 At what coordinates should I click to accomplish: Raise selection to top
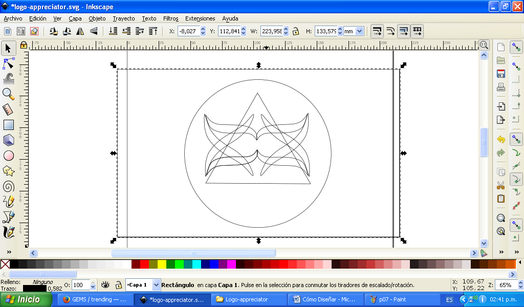click(x=153, y=31)
